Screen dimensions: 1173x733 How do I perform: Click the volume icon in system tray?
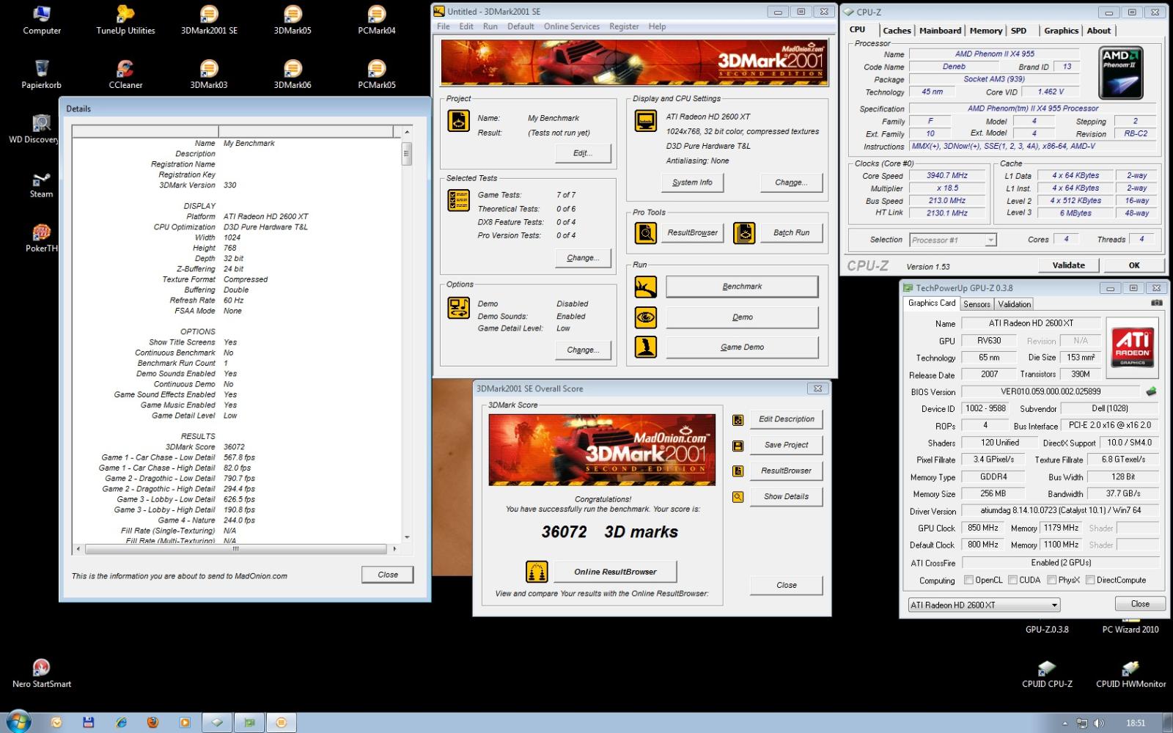1099,723
